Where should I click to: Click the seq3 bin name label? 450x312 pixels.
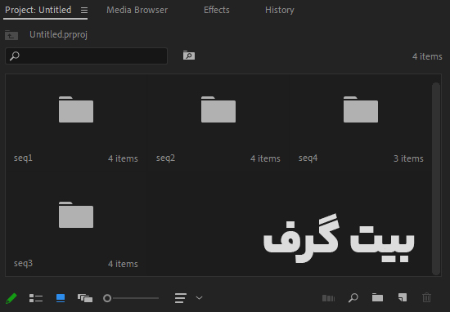pos(23,264)
